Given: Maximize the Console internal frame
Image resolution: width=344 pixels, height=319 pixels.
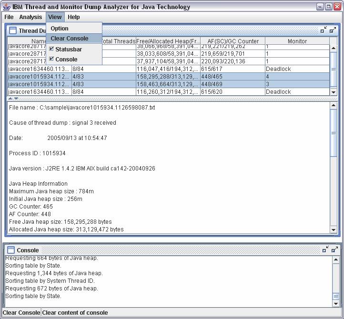Looking at the screenshot, I should click(334, 249).
